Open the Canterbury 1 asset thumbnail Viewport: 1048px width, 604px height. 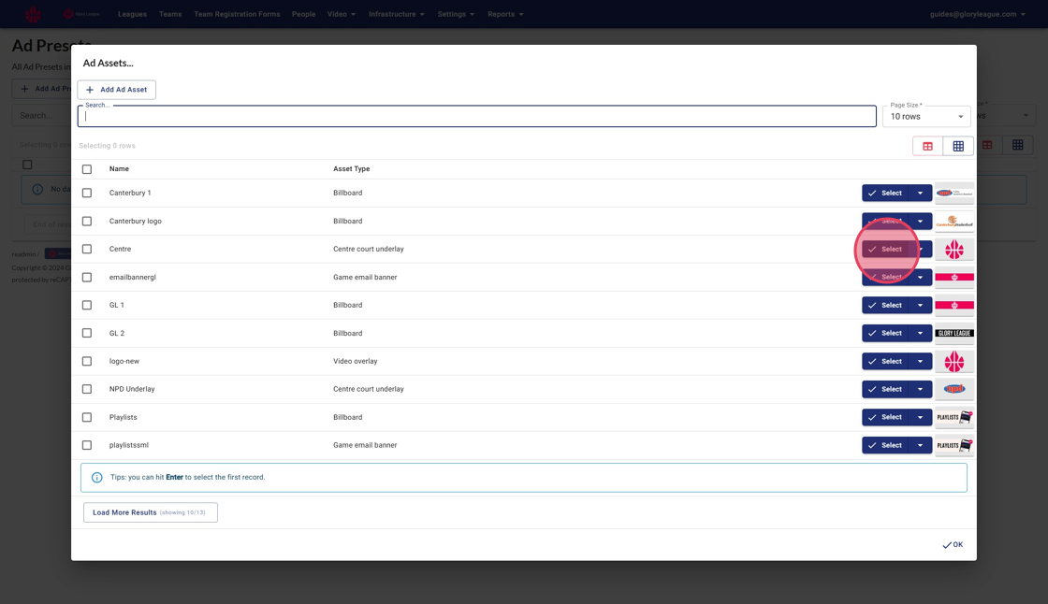pos(953,194)
